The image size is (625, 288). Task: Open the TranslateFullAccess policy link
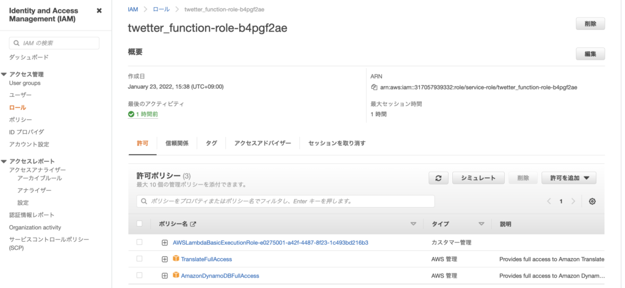pyautogui.click(x=206, y=259)
